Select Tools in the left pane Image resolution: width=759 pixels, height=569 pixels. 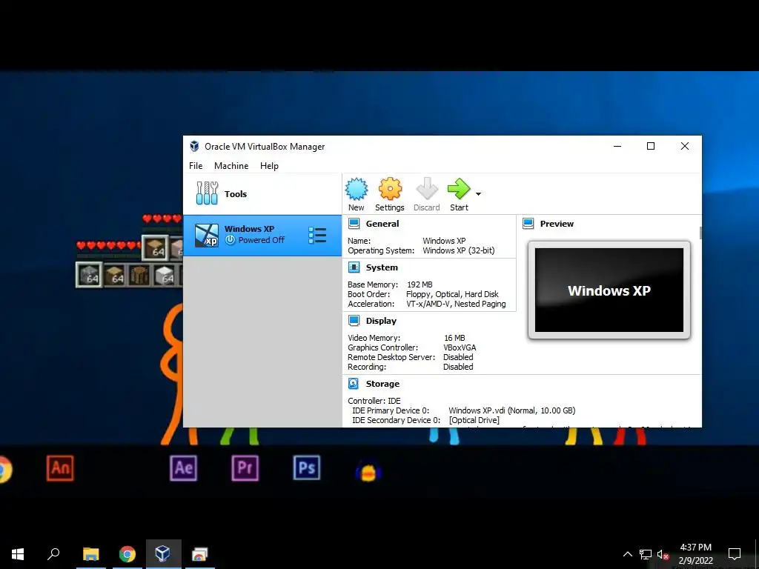tap(262, 194)
